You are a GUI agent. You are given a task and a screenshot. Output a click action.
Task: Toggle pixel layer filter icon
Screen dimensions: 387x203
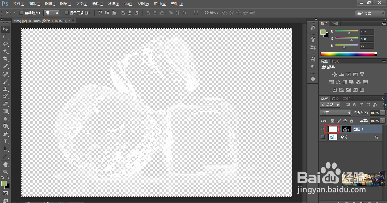click(348, 105)
